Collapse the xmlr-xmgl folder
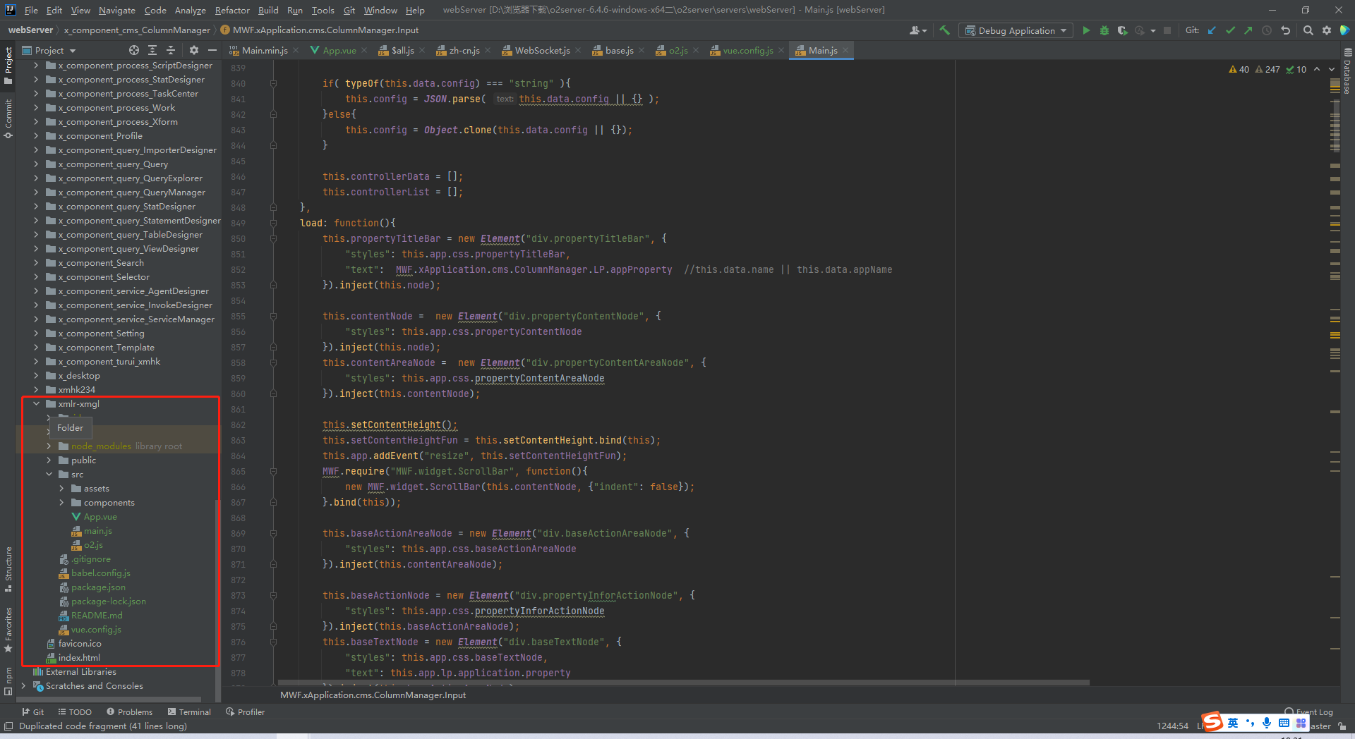The image size is (1355, 739). [x=36, y=404]
